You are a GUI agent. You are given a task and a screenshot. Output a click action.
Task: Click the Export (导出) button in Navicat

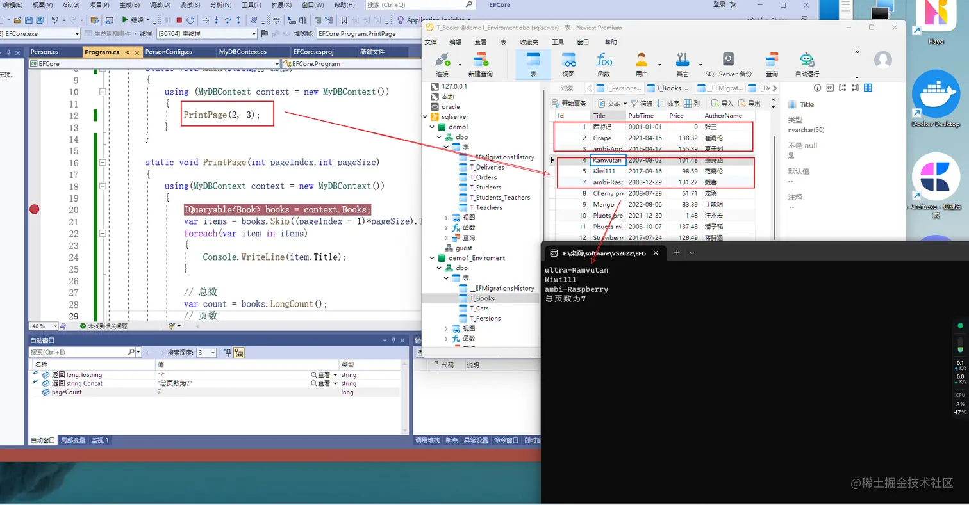tap(749, 103)
